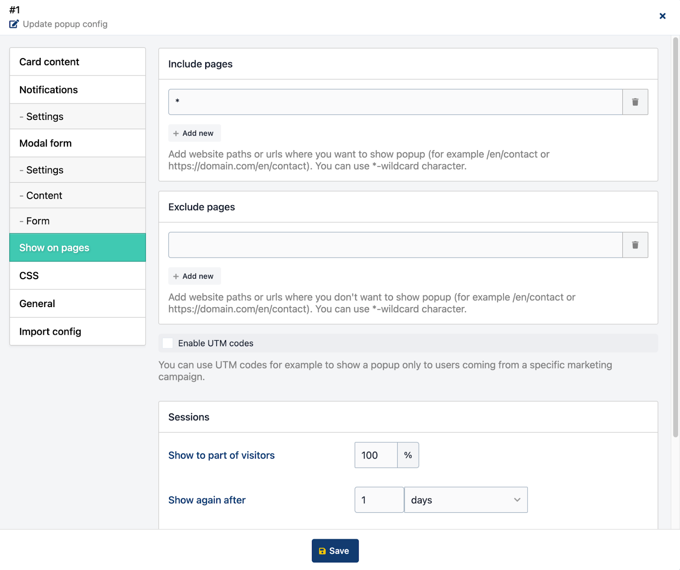Switch to the Notifications tab
This screenshot has height=570, width=680.
coord(77,90)
